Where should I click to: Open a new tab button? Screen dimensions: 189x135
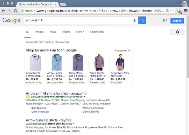[63, 4]
